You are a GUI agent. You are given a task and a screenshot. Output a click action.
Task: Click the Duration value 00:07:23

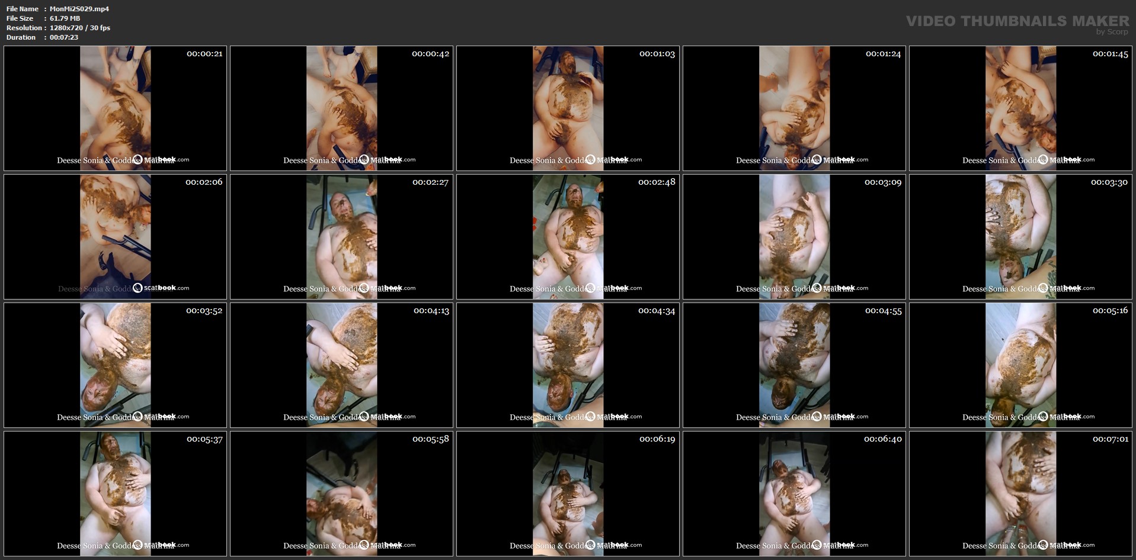[x=64, y=37]
